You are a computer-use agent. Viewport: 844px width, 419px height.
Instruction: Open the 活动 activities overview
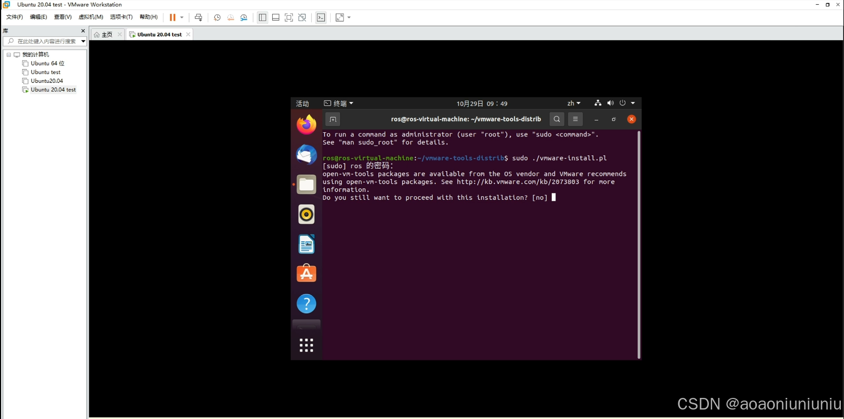302,103
